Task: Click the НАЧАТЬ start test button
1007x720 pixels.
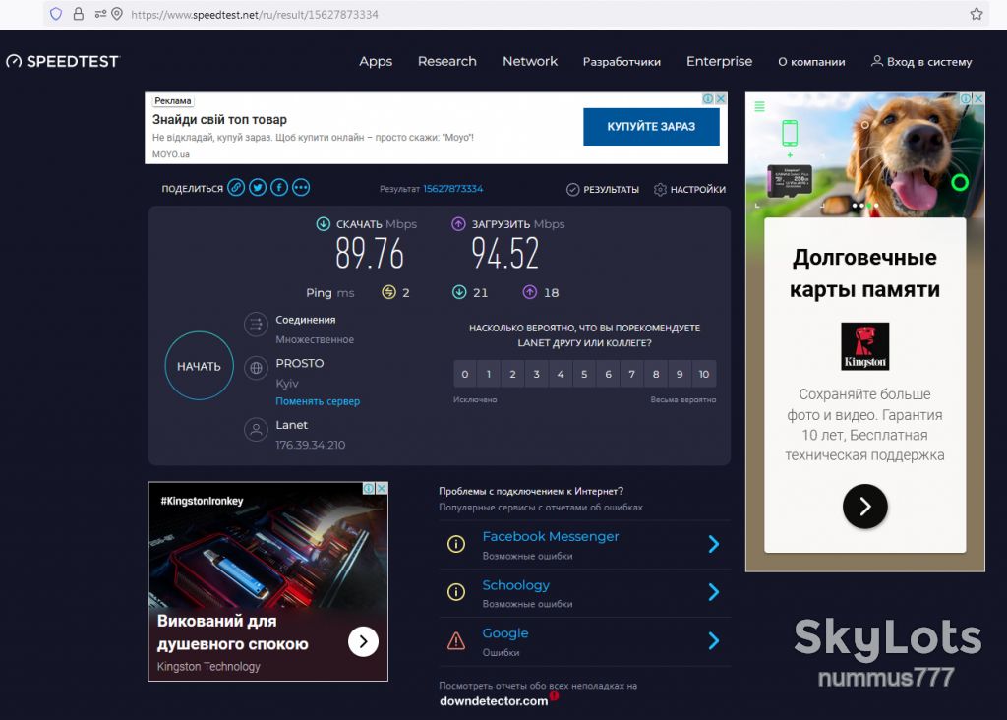Action: 199,366
